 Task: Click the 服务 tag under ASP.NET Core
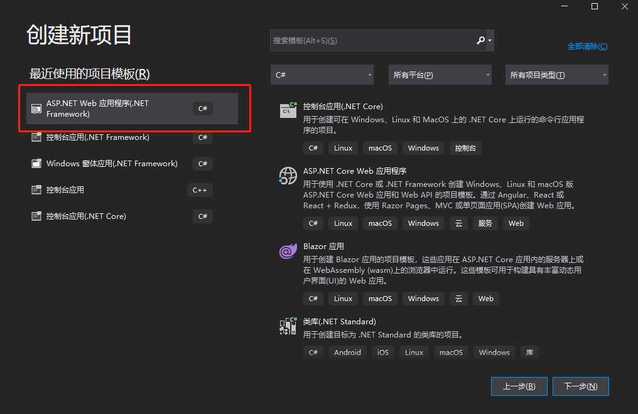click(485, 223)
